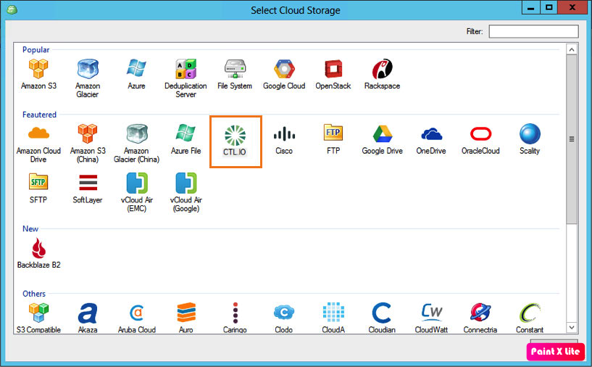Click the "New" section heading
Image resolution: width=592 pixels, height=367 pixels.
pyautogui.click(x=30, y=228)
